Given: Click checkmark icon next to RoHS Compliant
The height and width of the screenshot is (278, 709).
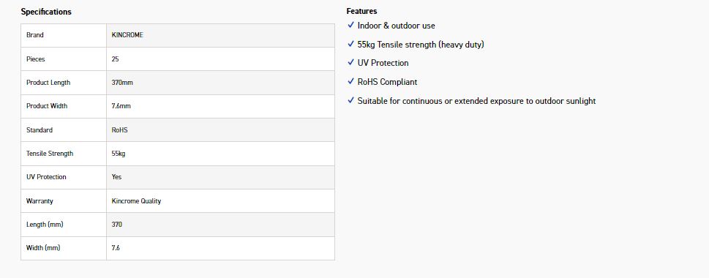Looking at the screenshot, I should tap(350, 82).
